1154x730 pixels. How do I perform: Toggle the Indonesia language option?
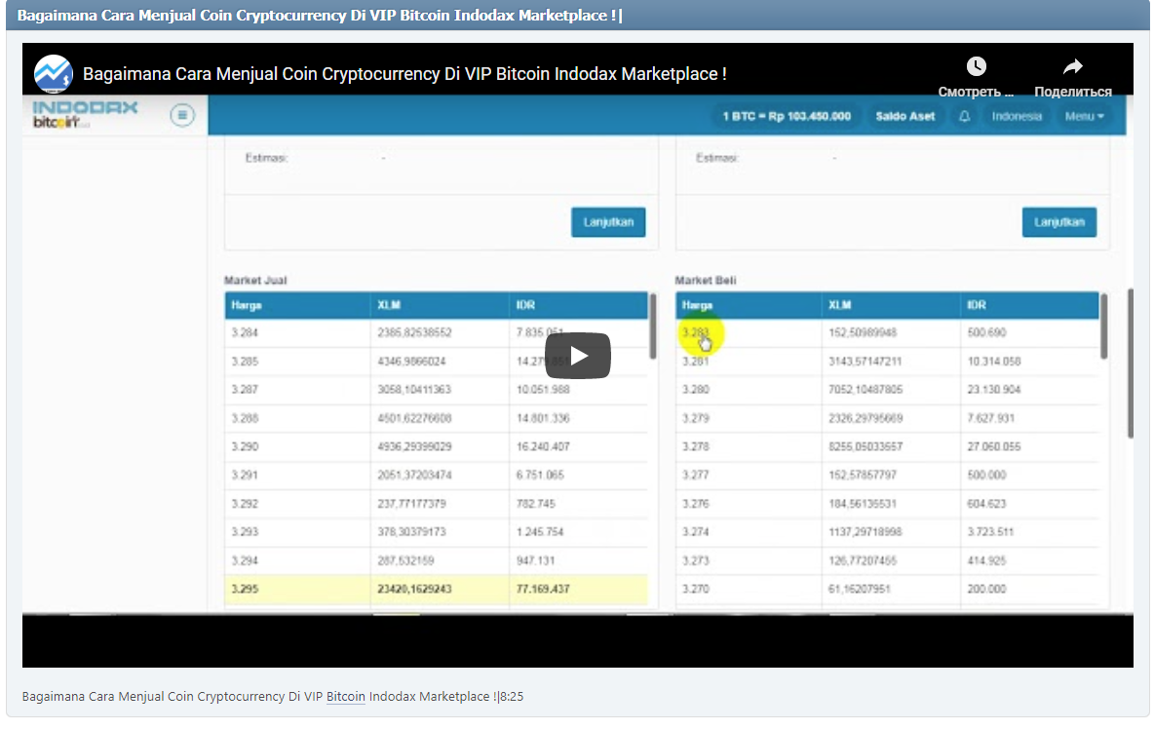tap(1017, 116)
